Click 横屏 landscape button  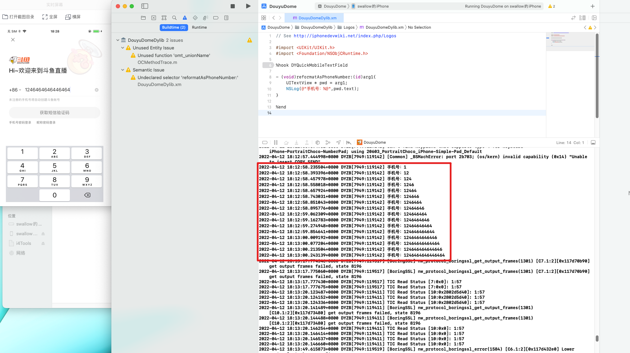click(x=73, y=17)
